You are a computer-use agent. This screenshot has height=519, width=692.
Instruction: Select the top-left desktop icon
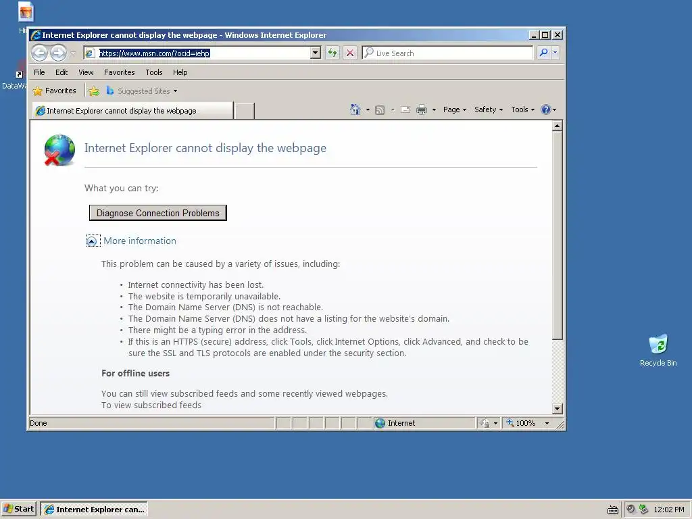[x=26, y=12]
